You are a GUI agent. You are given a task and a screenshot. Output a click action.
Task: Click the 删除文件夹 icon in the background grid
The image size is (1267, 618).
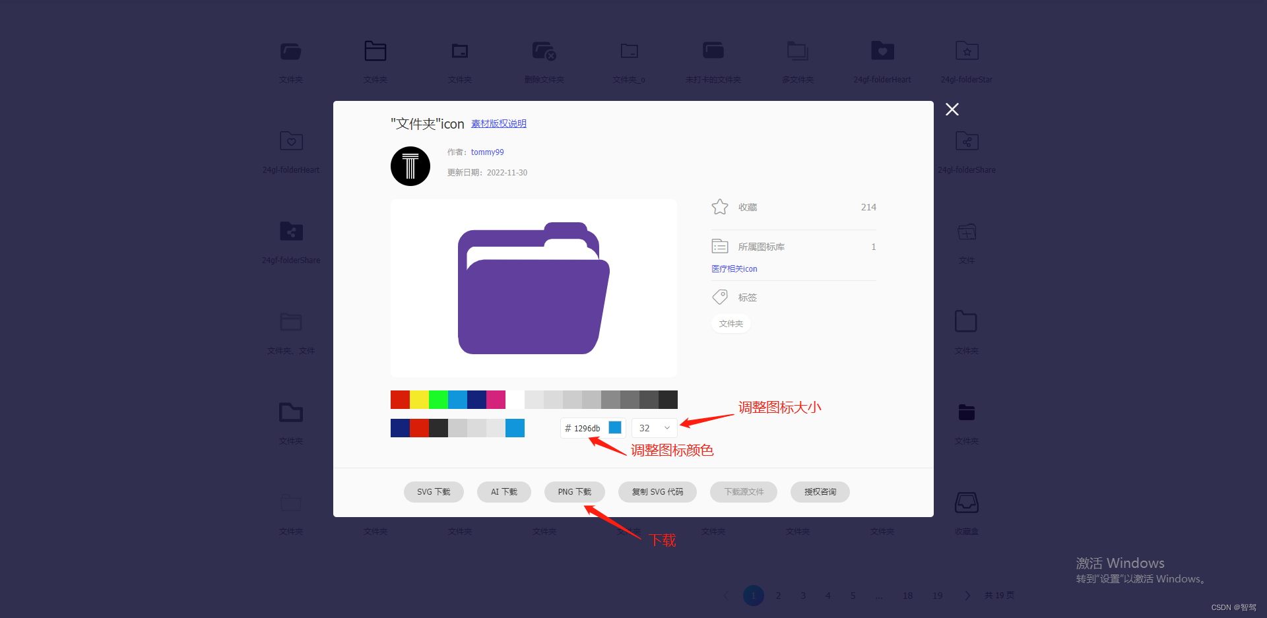(x=544, y=51)
